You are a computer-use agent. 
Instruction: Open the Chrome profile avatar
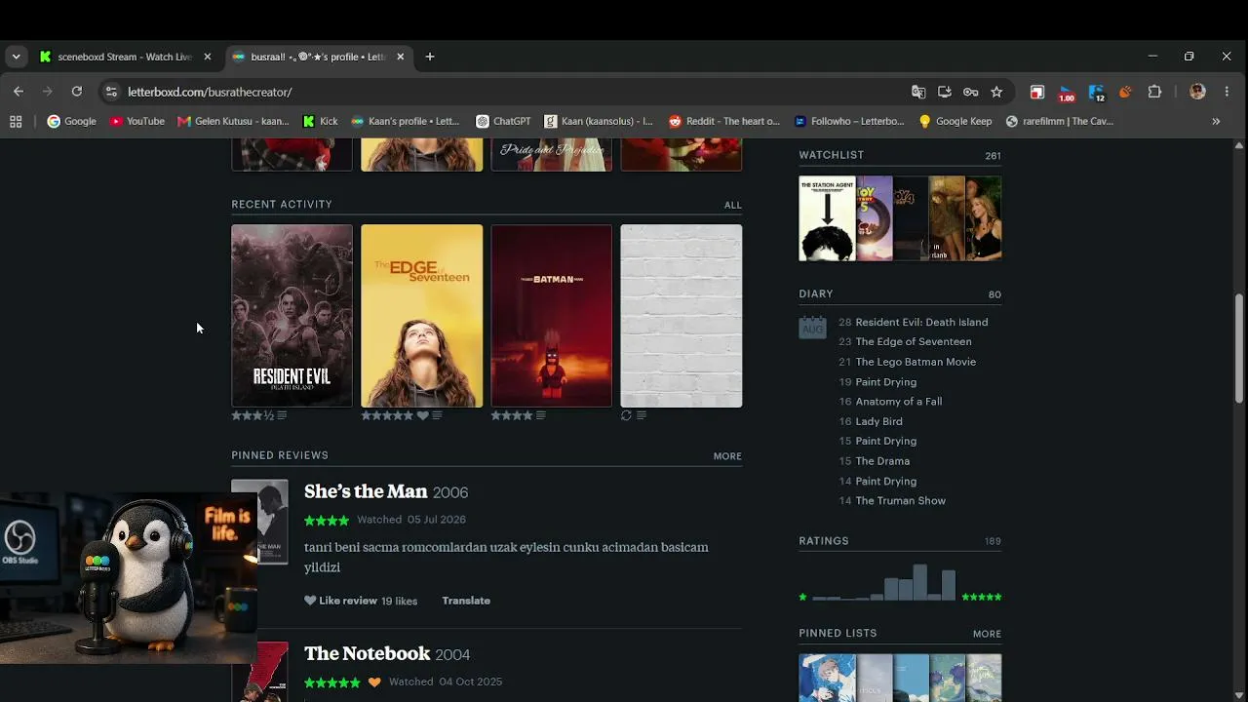(1198, 92)
